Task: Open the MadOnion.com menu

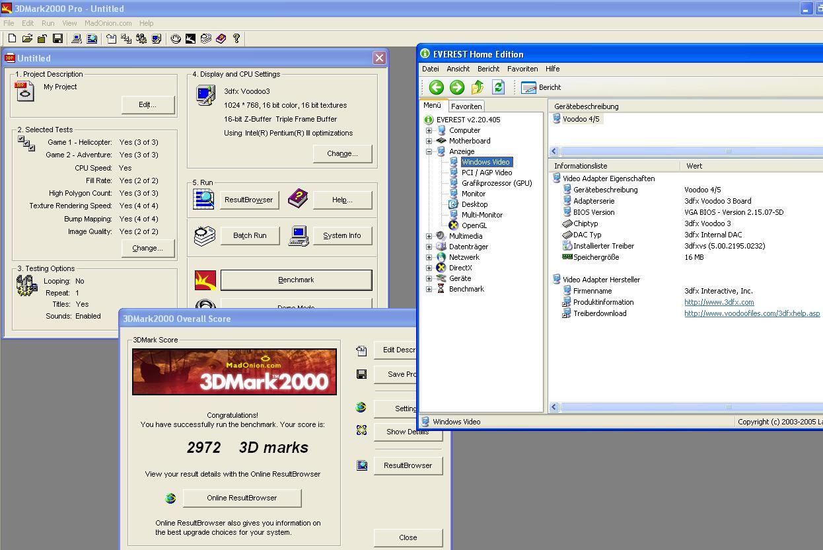Action: 108,23
